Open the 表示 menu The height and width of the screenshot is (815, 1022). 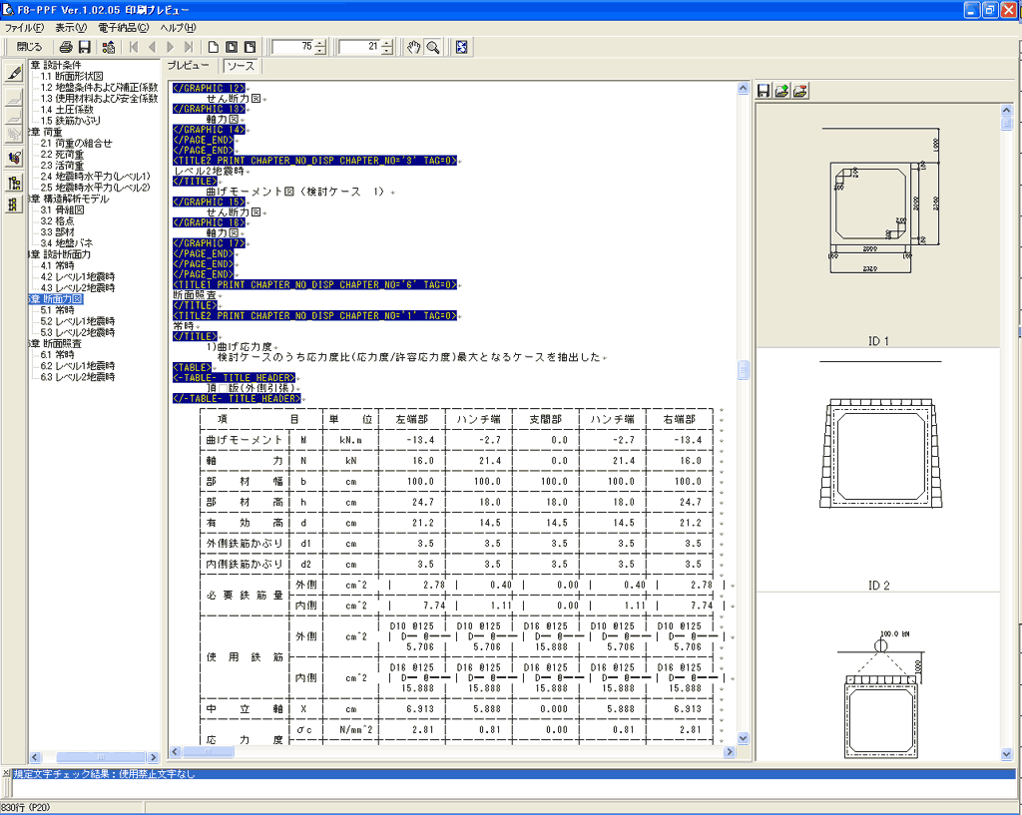[x=71, y=27]
